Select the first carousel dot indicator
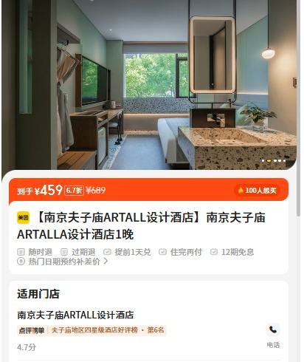Viewport: 304px width, 362px height. pos(263,160)
